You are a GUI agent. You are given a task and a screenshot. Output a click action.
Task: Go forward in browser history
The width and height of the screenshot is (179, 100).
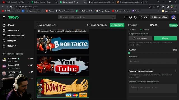coord(7,7)
